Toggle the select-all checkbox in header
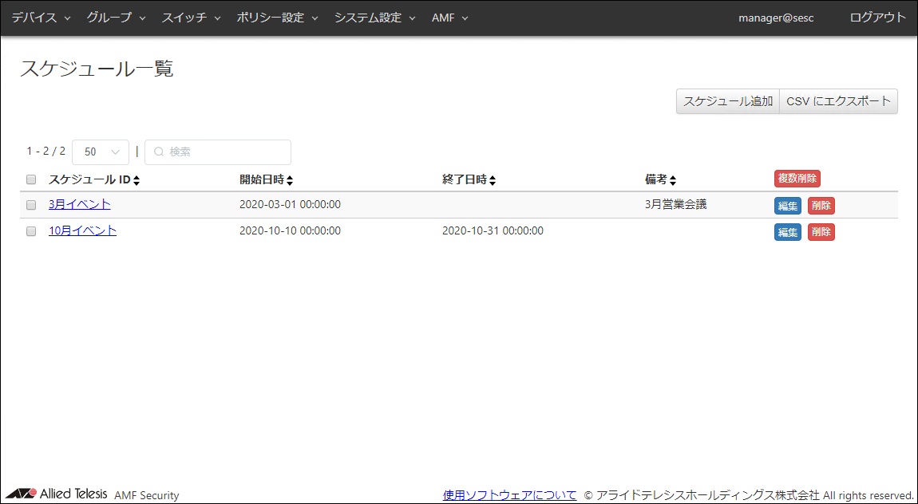The height and width of the screenshot is (504, 918). (x=31, y=179)
